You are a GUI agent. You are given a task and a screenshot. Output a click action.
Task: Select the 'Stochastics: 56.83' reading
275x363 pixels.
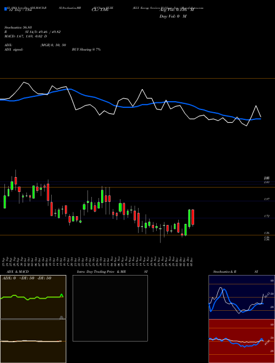click(x=19, y=28)
